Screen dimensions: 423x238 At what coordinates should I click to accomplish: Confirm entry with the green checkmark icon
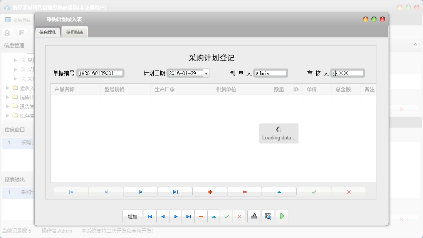point(314,191)
